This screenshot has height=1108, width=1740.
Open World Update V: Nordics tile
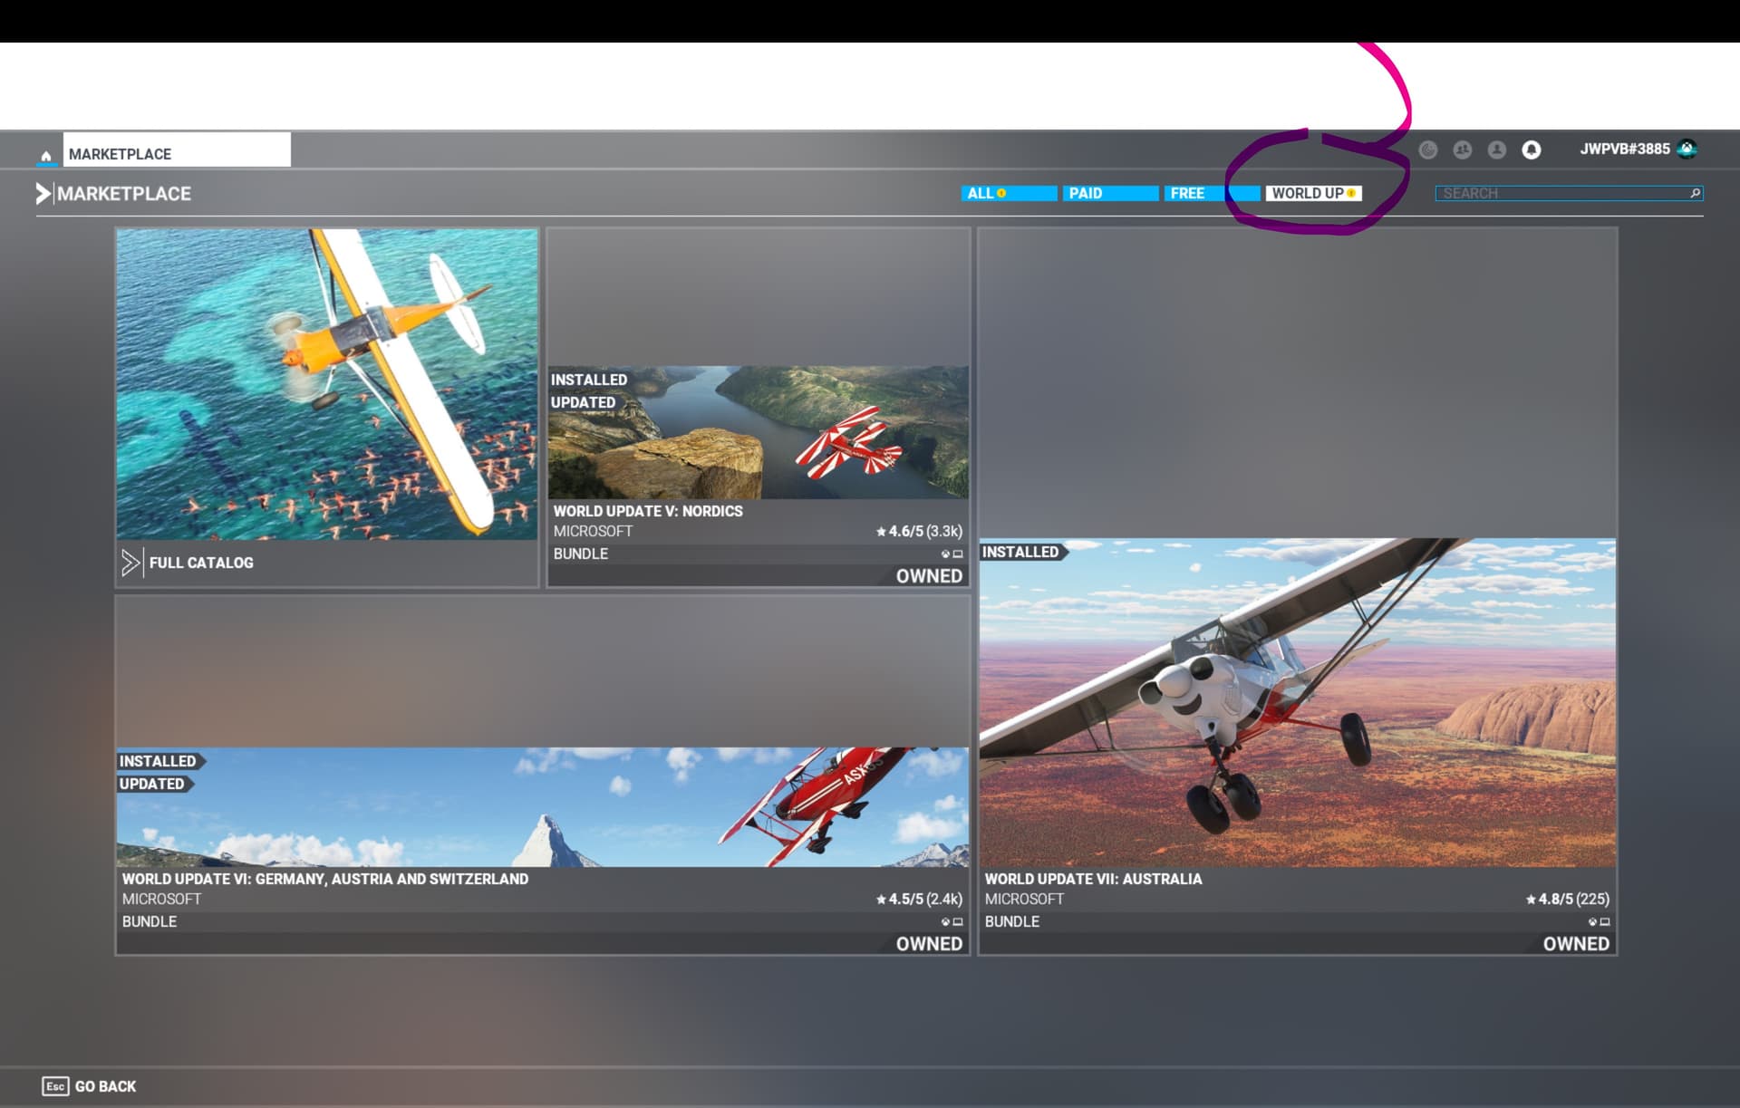(x=758, y=433)
